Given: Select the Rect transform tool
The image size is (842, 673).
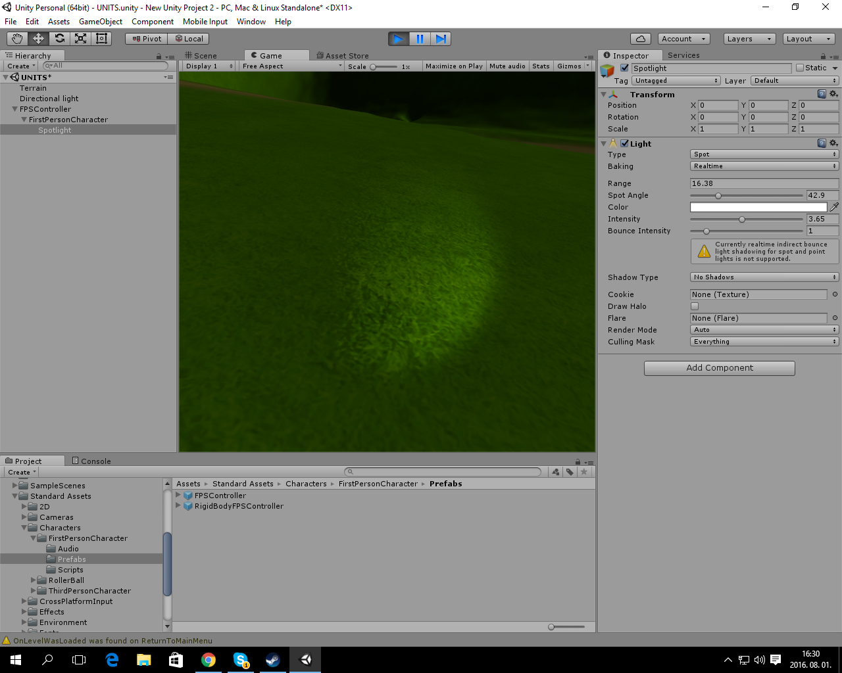Looking at the screenshot, I should (x=101, y=39).
